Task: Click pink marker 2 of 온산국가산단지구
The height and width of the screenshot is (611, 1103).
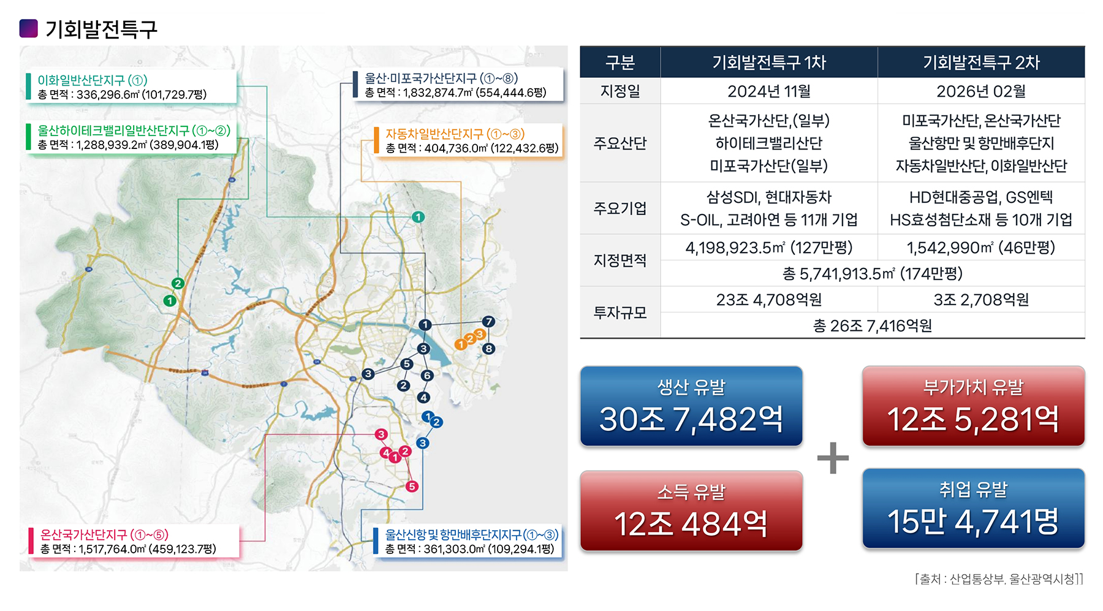Action: pyautogui.click(x=405, y=451)
